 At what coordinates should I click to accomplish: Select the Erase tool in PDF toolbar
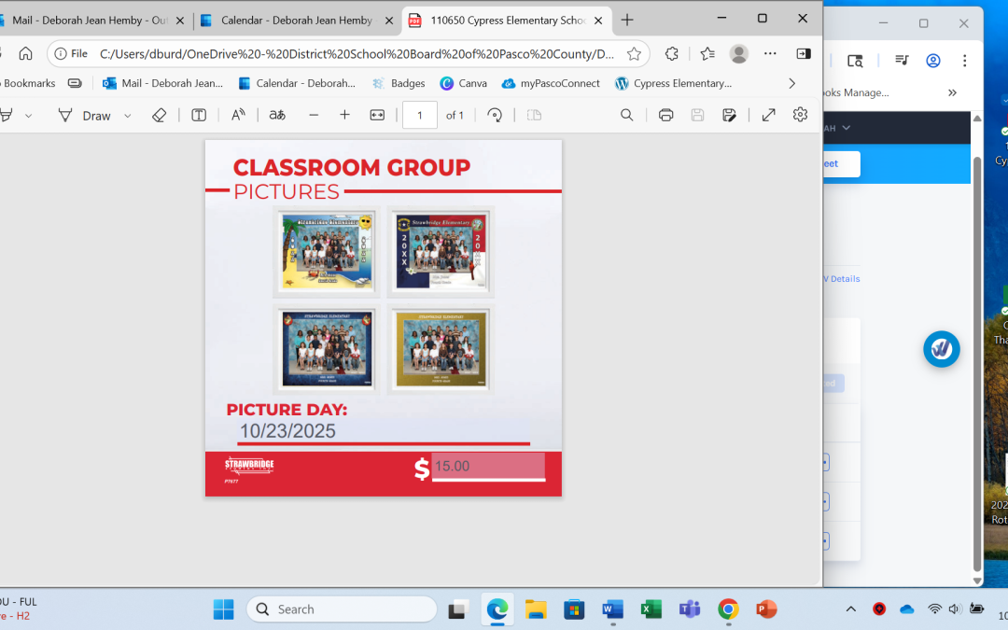pyautogui.click(x=159, y=115)
